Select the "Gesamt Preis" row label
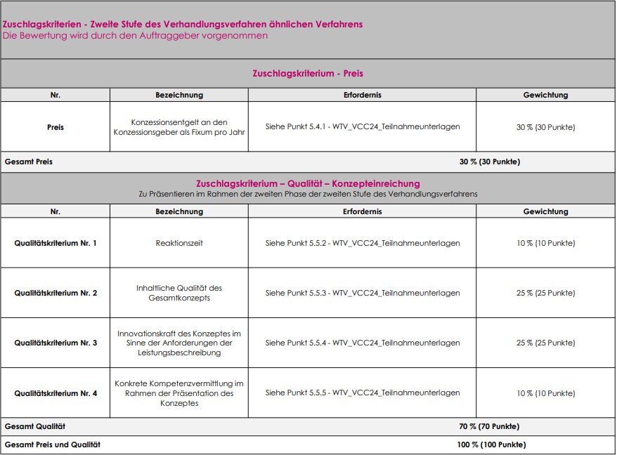 pyautogui.click(x=29, y=161)
